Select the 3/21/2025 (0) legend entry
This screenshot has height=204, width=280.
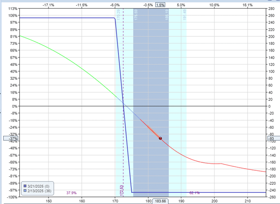[37, 186]
